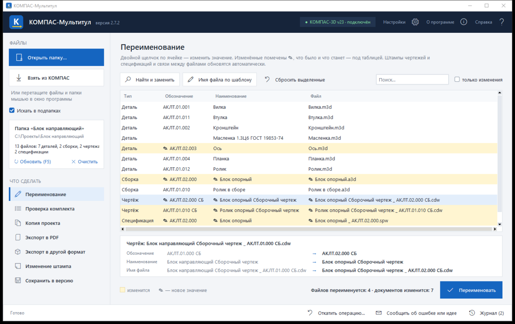Screen dimensions: 515x324
Task: Click the table's horizontal scrollbar right arrow
Action: click(x=495, y=229)
